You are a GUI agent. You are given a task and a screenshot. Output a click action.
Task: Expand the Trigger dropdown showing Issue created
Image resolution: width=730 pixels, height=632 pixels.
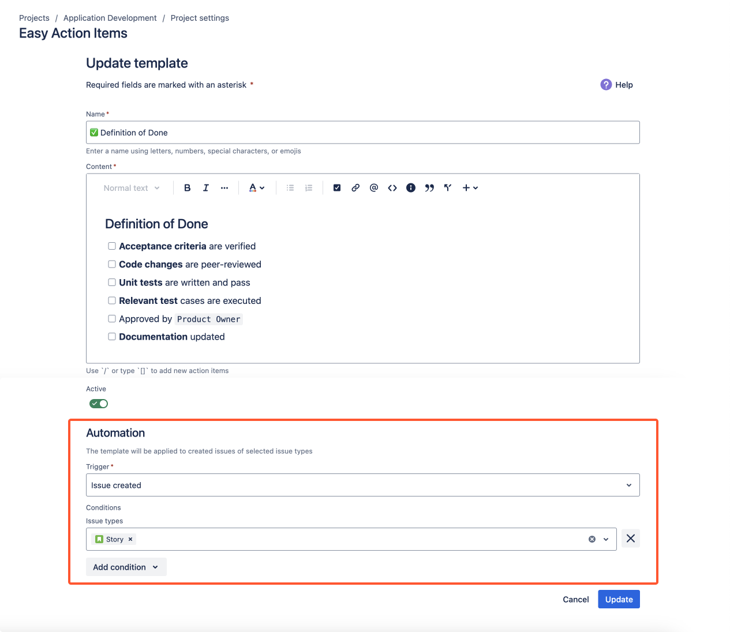click(362, 485)
